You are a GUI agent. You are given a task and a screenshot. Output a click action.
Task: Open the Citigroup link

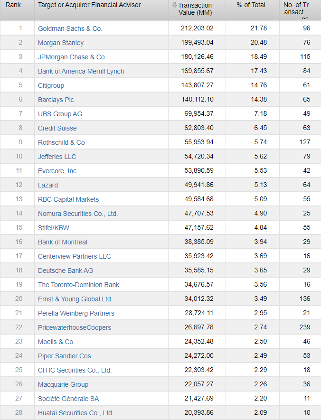tap(51, 85)
